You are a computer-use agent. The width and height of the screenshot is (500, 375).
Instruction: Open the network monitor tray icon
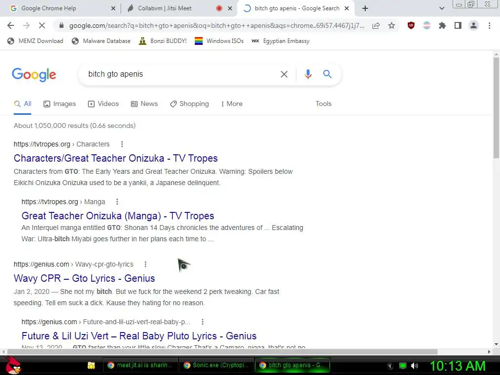click(x=403, y=366)
